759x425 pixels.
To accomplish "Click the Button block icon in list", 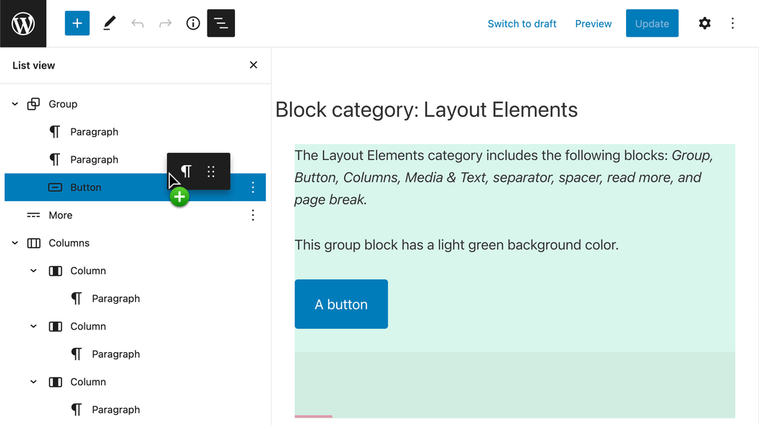I will (x=55, y=188).
